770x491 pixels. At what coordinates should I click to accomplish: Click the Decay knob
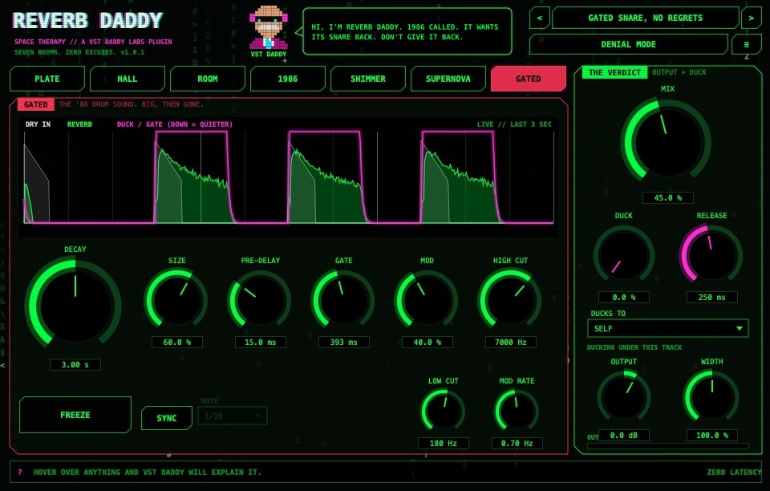coord(75,304)
